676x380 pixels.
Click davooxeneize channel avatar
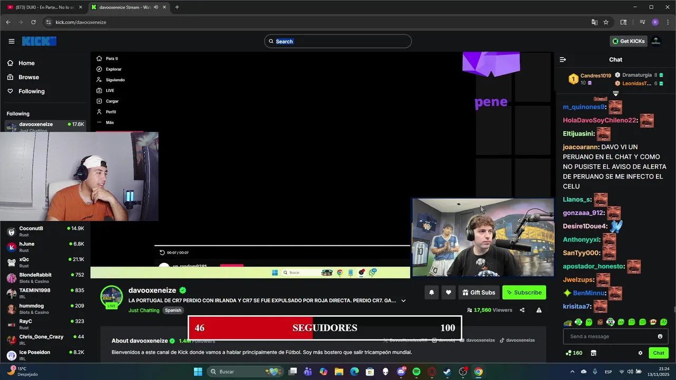click(x=111, y=297)
